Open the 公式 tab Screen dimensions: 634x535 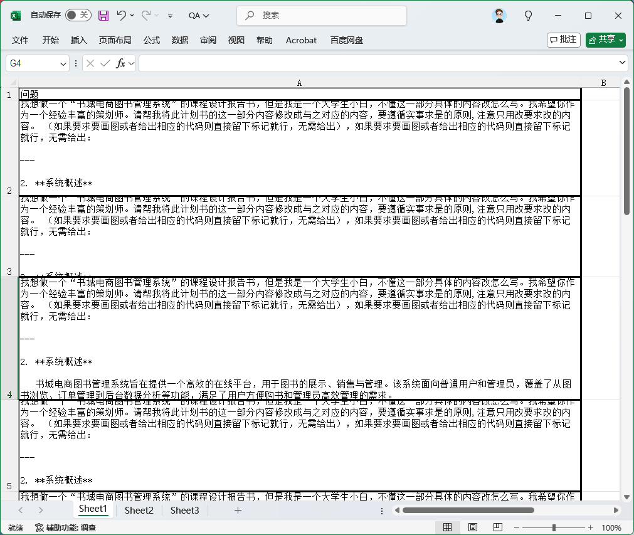point(152,40)
